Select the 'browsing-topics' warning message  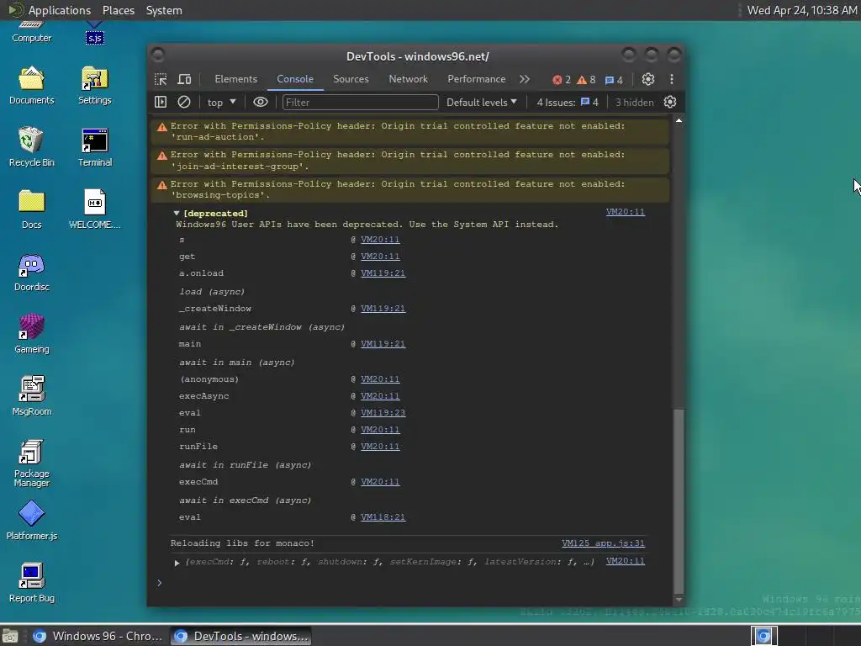coord(409,189)
